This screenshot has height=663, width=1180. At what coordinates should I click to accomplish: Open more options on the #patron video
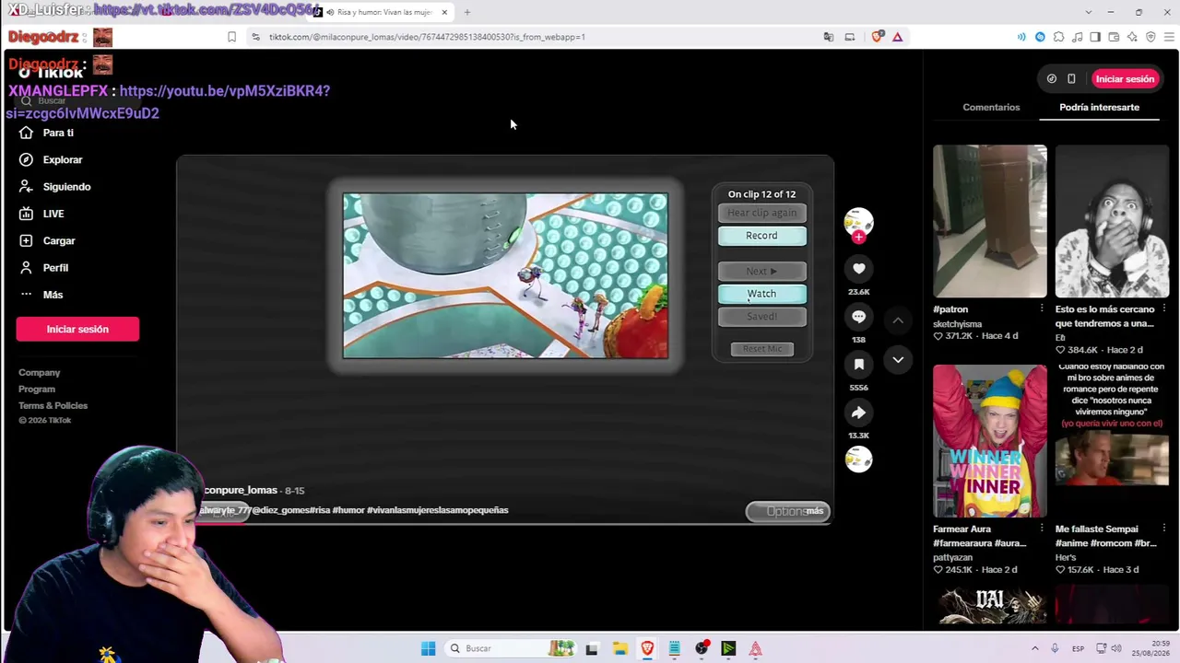[1042, 309]
